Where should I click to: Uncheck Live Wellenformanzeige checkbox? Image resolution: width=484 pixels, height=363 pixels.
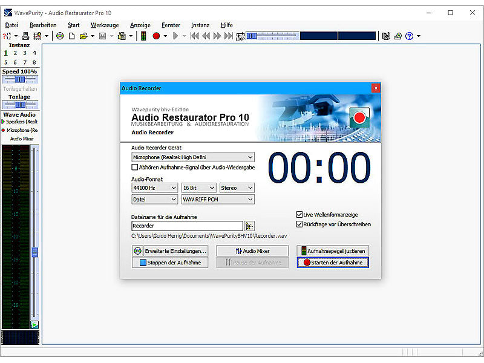299,215
